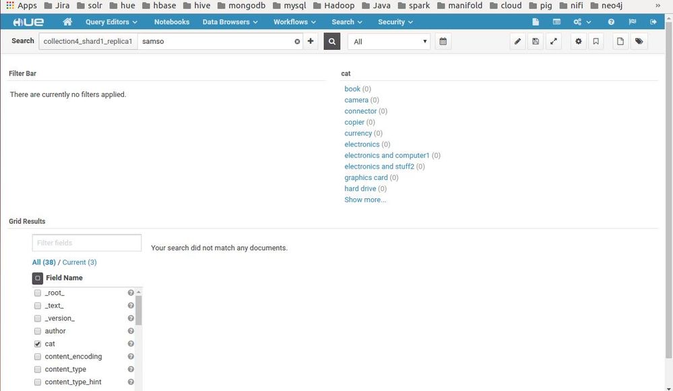
Task: Toggle fullscreen with expand arrows icon
Action: tap(554, 41)
